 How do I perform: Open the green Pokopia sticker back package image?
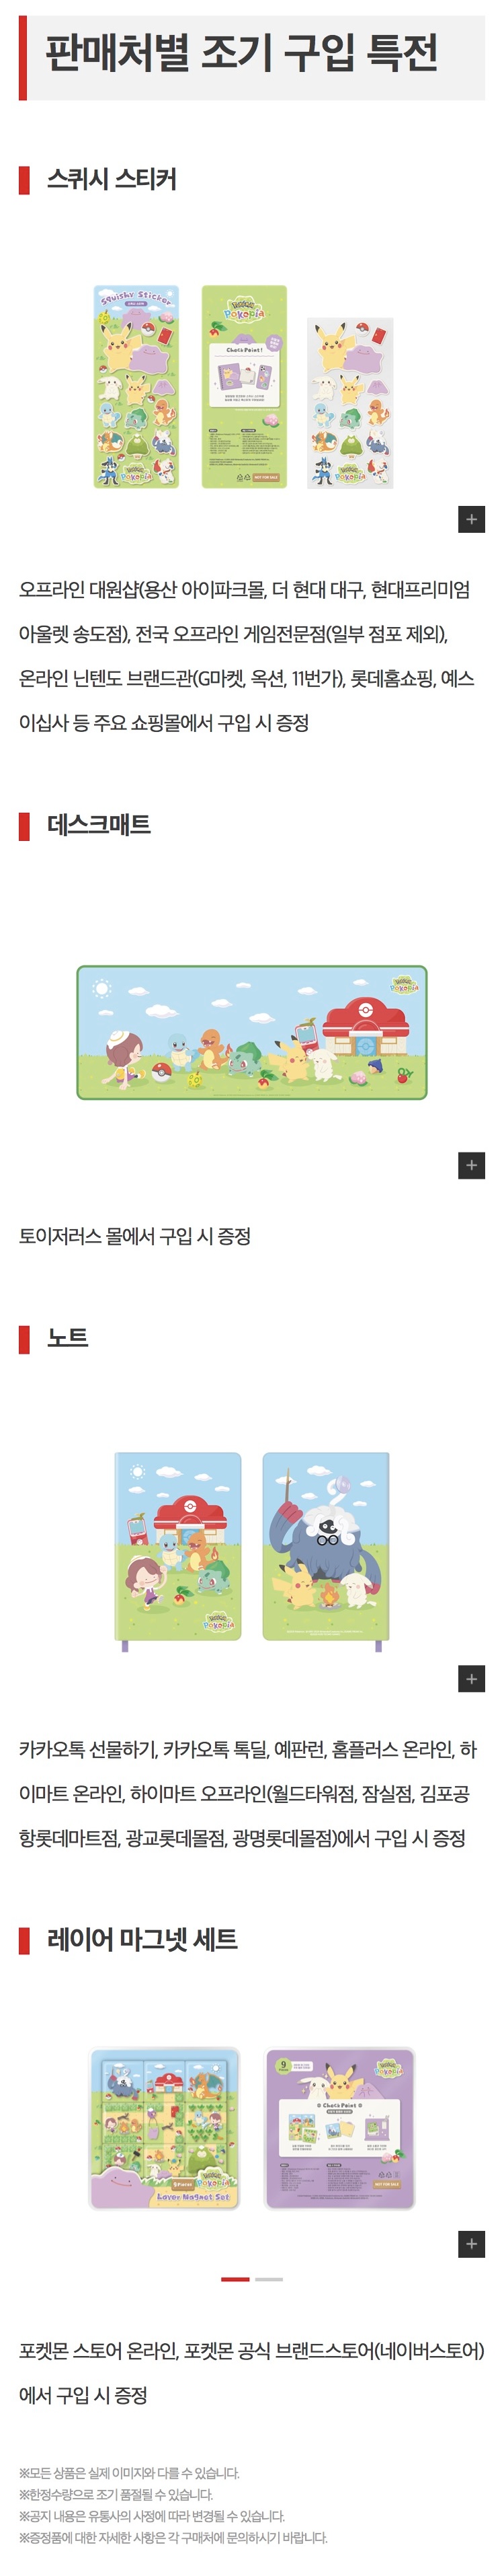tap(245, 386)
